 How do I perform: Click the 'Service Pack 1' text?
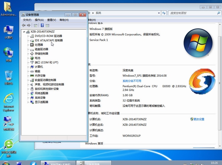[99, 40]
